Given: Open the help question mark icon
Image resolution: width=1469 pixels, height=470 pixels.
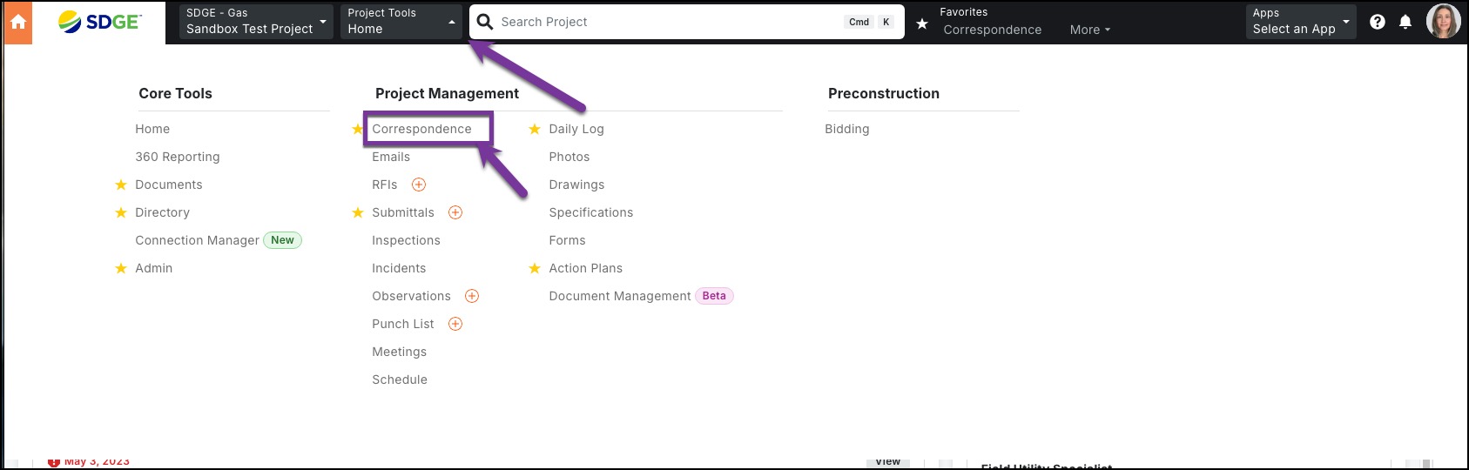Looking at the screenshot, I should 1377,22.
